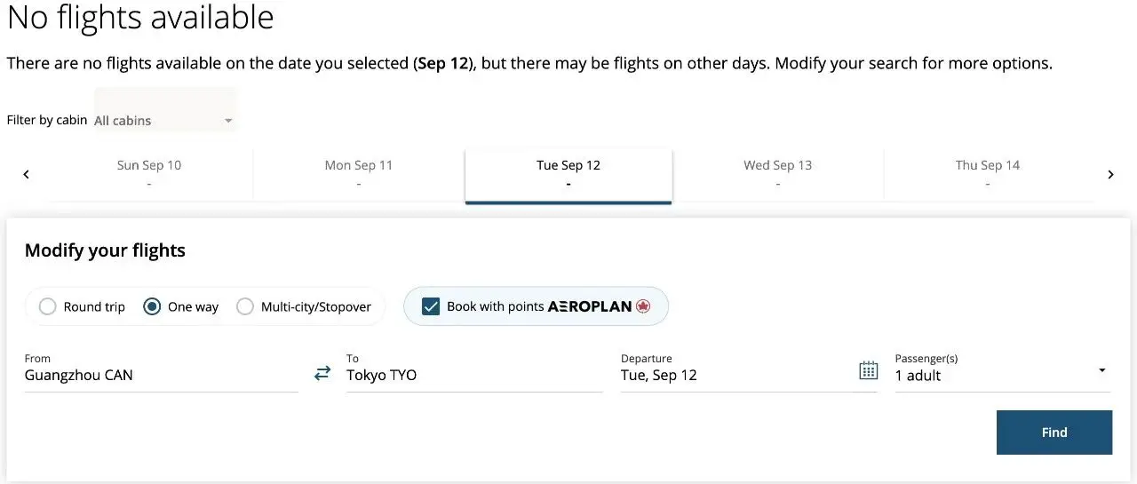
Task: Select the Round trip option
Action: pos(83,306)
